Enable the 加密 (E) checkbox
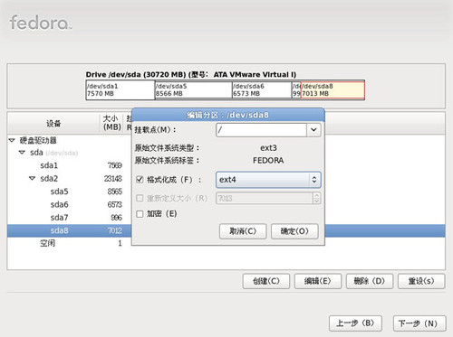The height and width of the screenshot is (337, 453). pos(140,214)
